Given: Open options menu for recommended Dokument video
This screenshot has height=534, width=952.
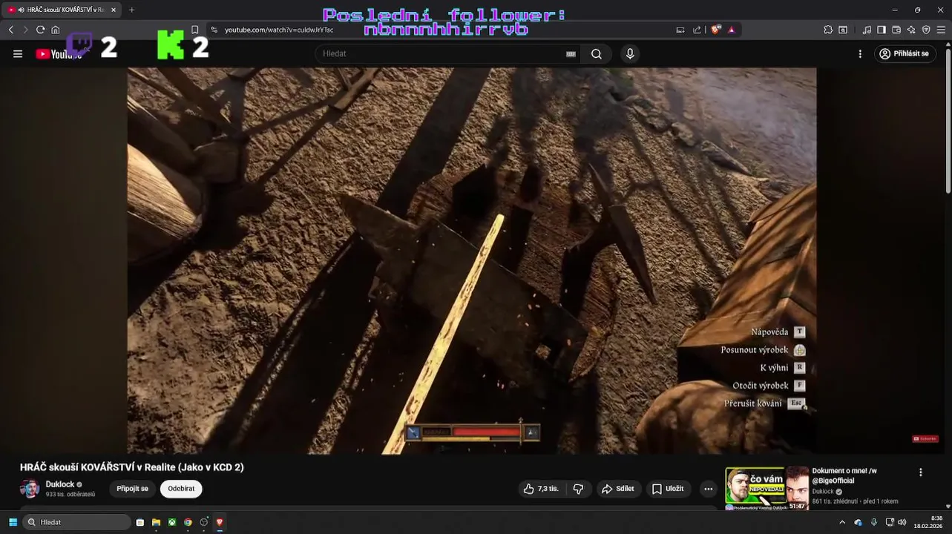Looking at the screenshot, I should (921, 472).
